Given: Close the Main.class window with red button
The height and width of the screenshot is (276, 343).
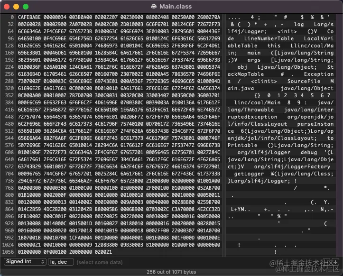Looking at the screenshot, I should pyautogui.click(x=7, y=7).
